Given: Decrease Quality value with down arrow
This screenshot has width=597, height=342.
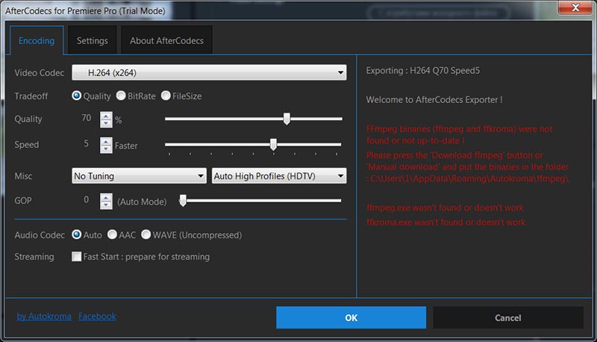Looking at the screenshot, I should click(x=106, y=123).
